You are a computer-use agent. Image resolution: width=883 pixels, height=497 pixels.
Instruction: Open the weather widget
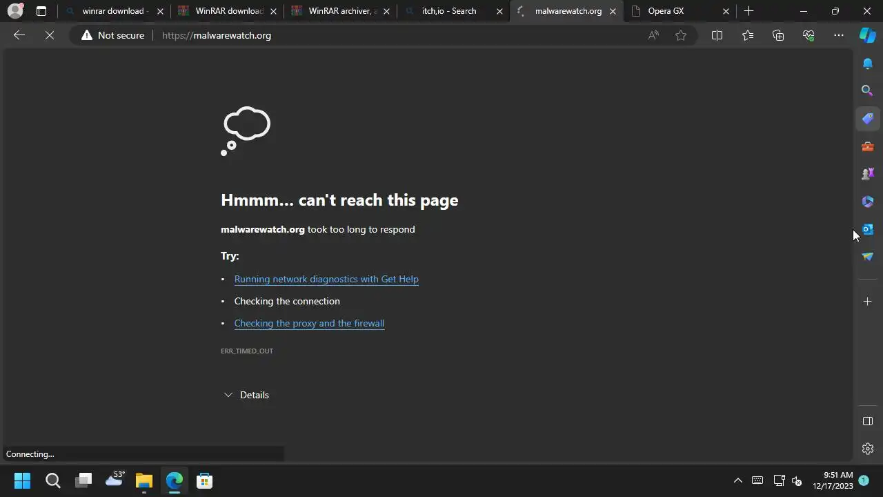click(x=115, y=479)
